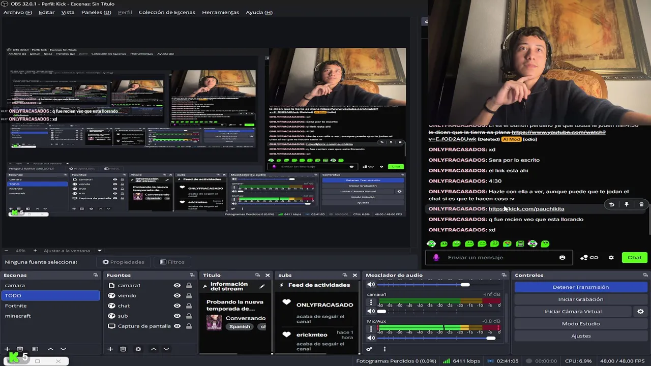Open the virtual camera settings gear
The height and width of the screenshot is (366, 651).
tap(640, 312)
